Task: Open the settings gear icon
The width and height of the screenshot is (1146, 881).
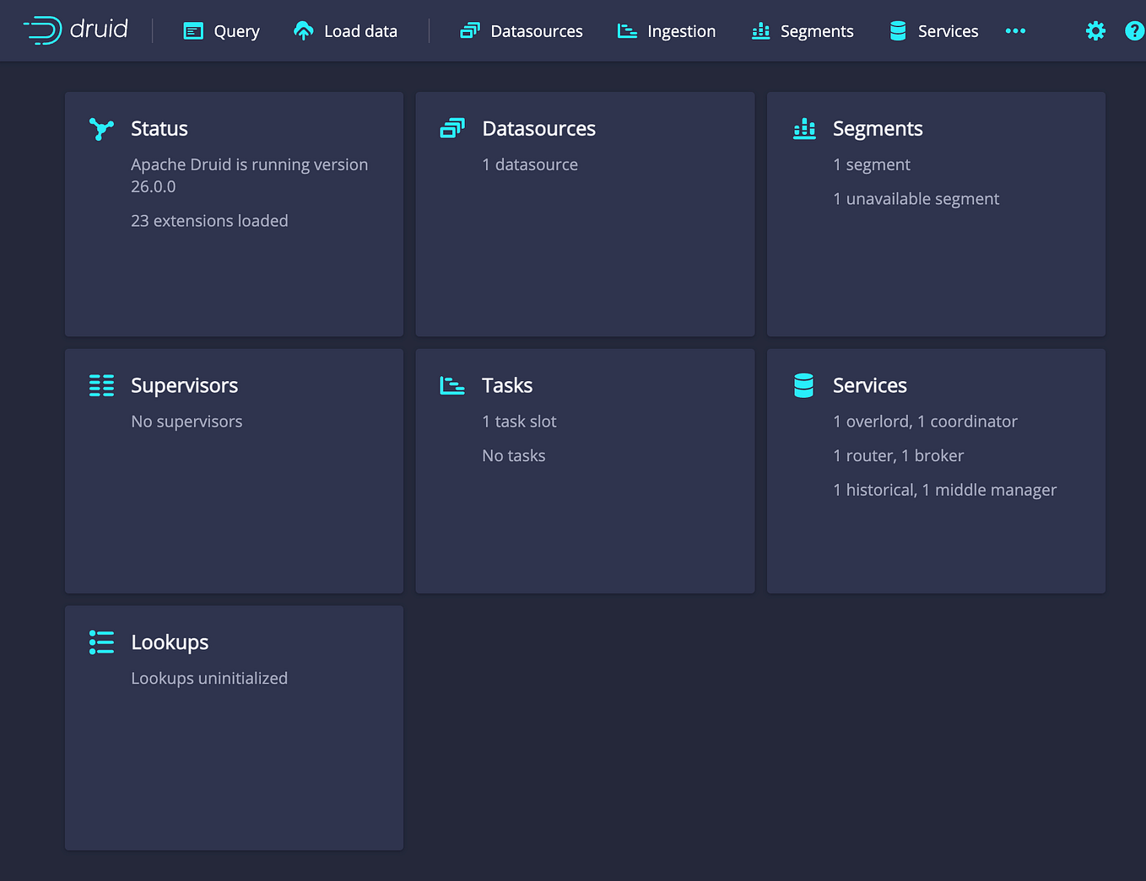Action: point(1095,30)
